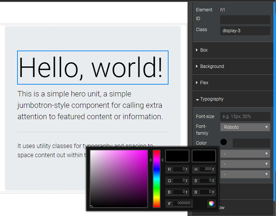
Task: Click the new color preview box
Action: click(177, 156)
